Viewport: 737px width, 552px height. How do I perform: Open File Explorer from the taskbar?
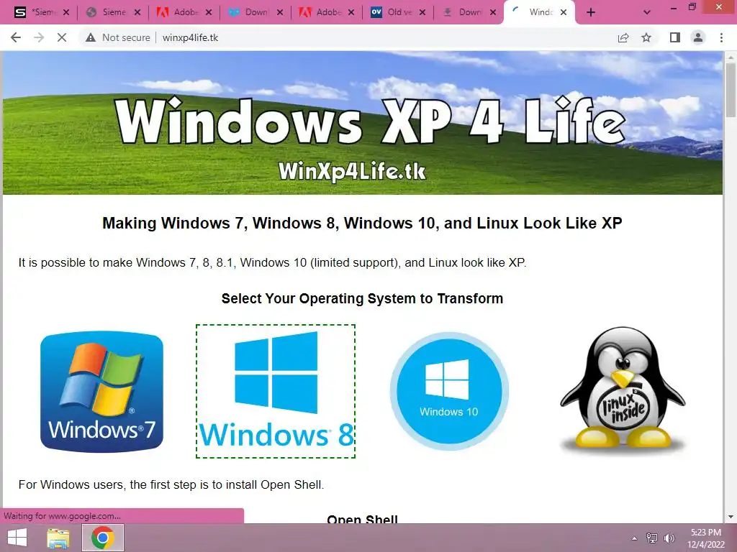[58, 538]
